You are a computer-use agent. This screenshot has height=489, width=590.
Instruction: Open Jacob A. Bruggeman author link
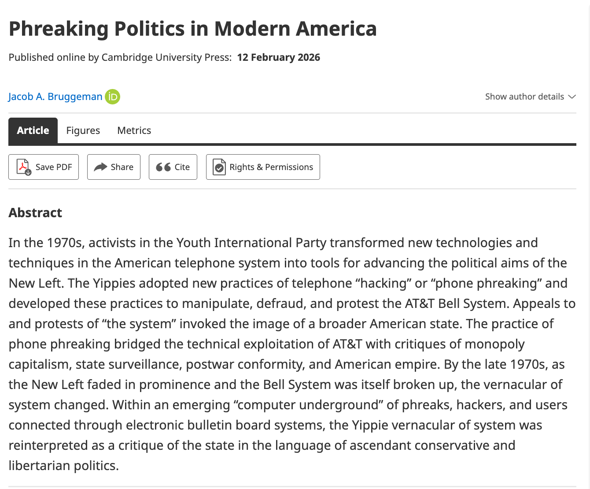pyautogui.click(x=55, y=96)
